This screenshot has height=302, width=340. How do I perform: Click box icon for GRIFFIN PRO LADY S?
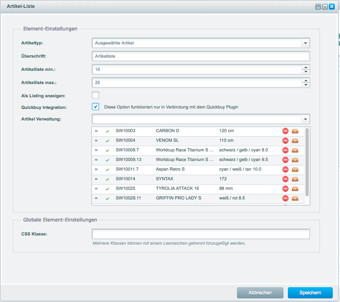295,198
